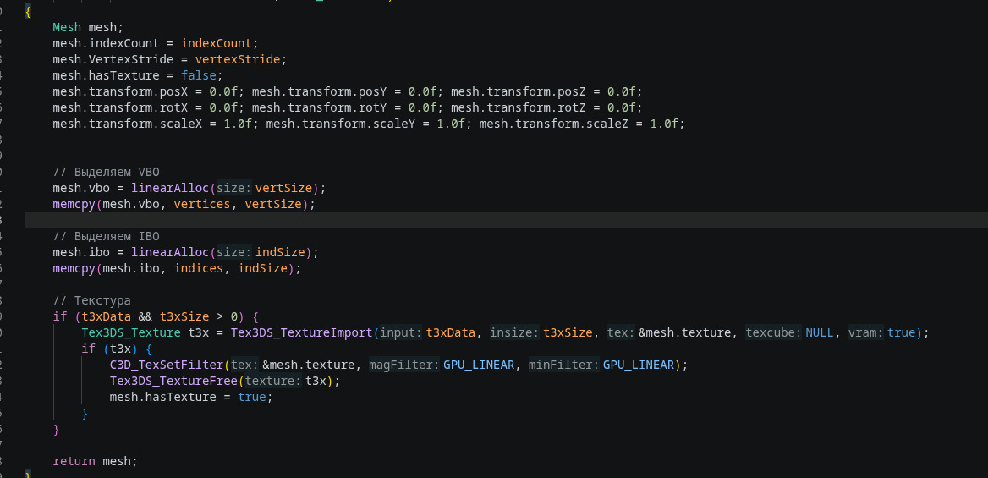
Task: Select the 'Tex3DS_Texture' type name
Action: pyautogui.click(x=130, y=332)
